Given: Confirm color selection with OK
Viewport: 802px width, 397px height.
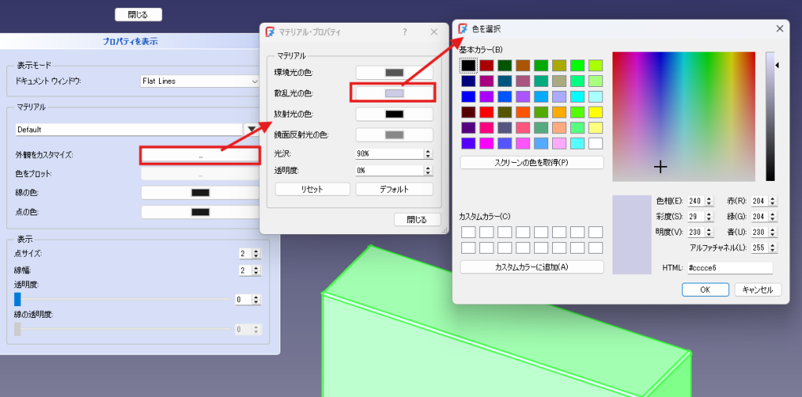Looking at the screenshot, I should [705, 290].
